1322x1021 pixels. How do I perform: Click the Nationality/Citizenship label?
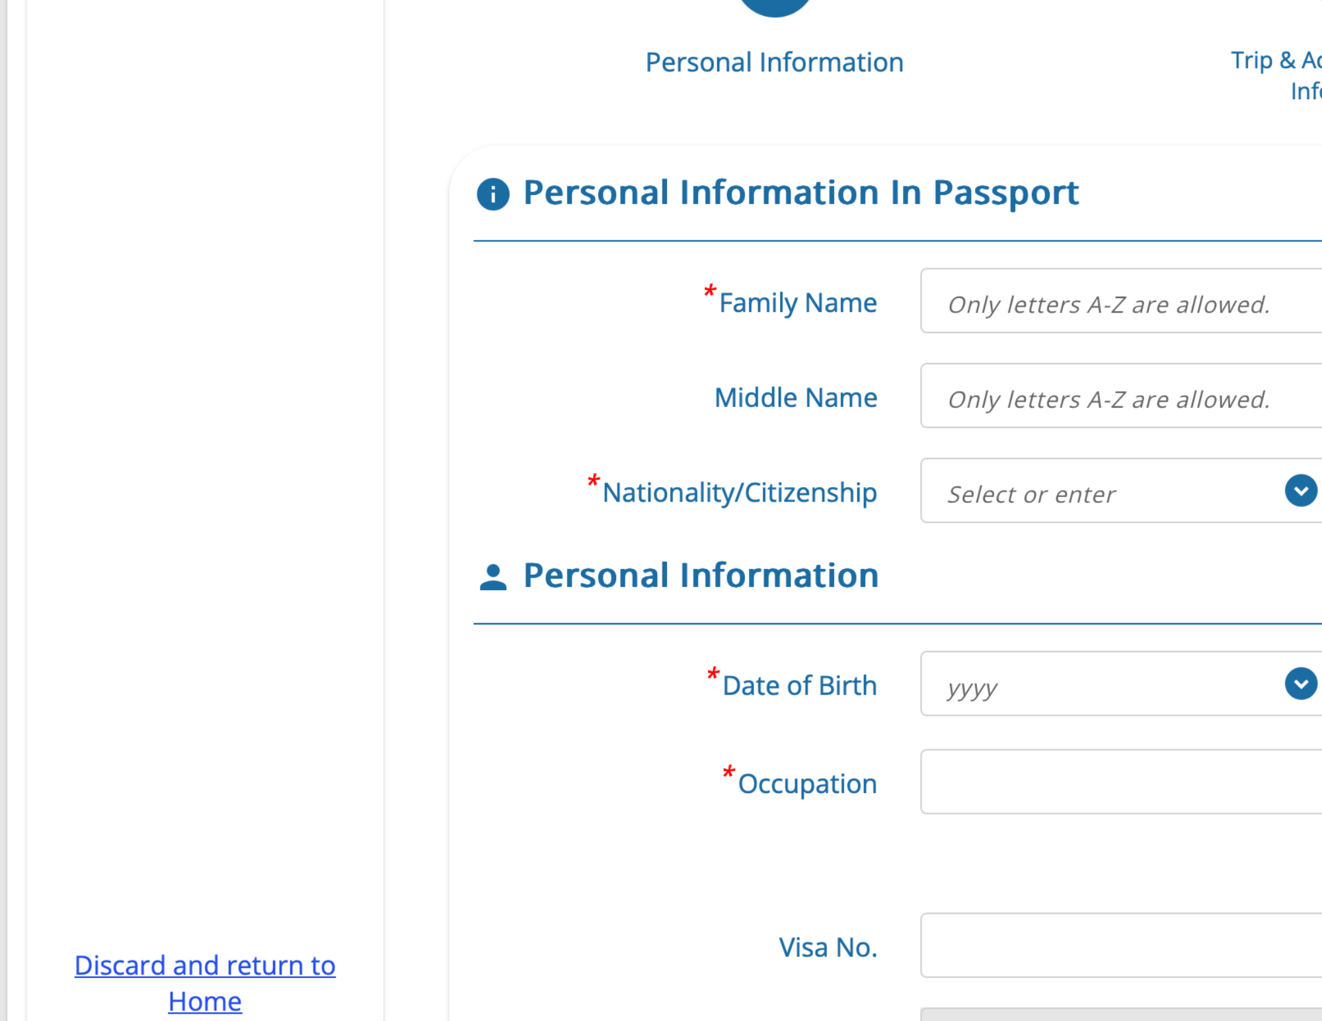(740, 493)
